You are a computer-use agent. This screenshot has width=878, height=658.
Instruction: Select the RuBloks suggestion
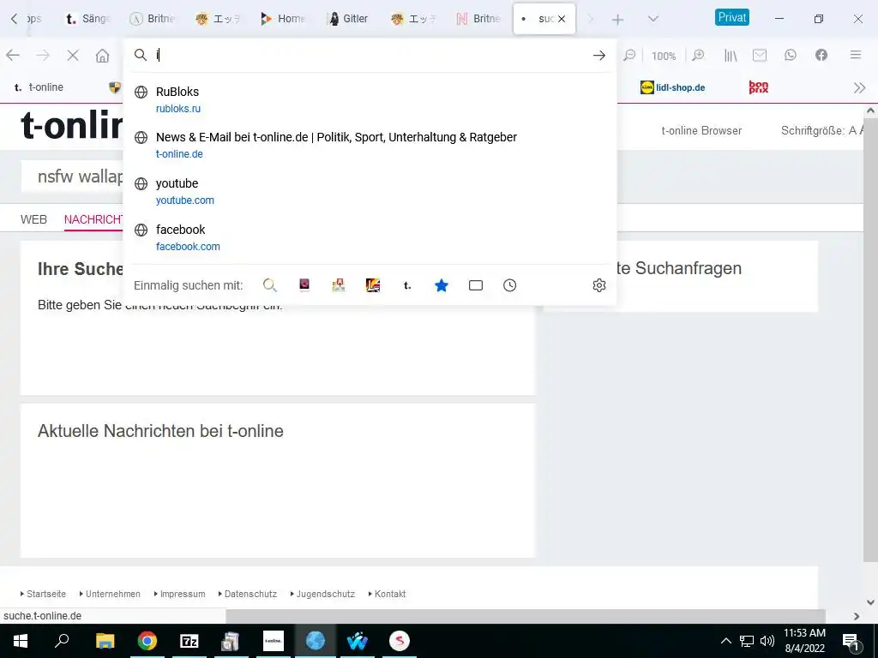[x=370, y=99]
